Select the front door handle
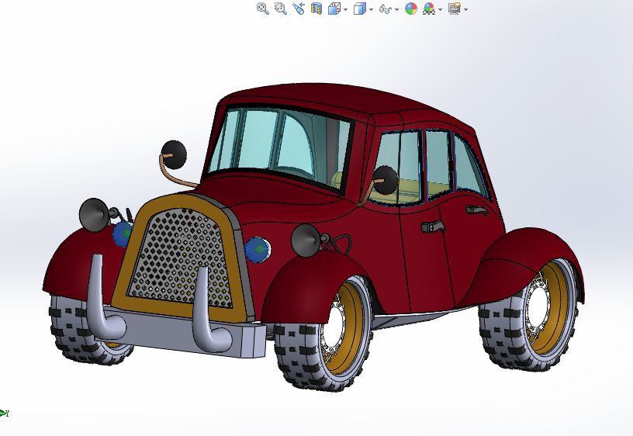 click(433, 227)
